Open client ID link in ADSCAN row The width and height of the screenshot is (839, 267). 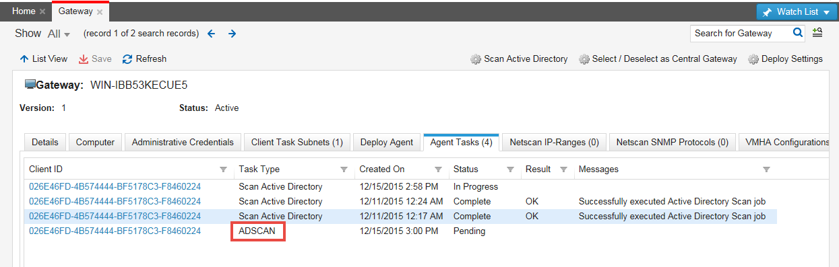pos(115,231)
